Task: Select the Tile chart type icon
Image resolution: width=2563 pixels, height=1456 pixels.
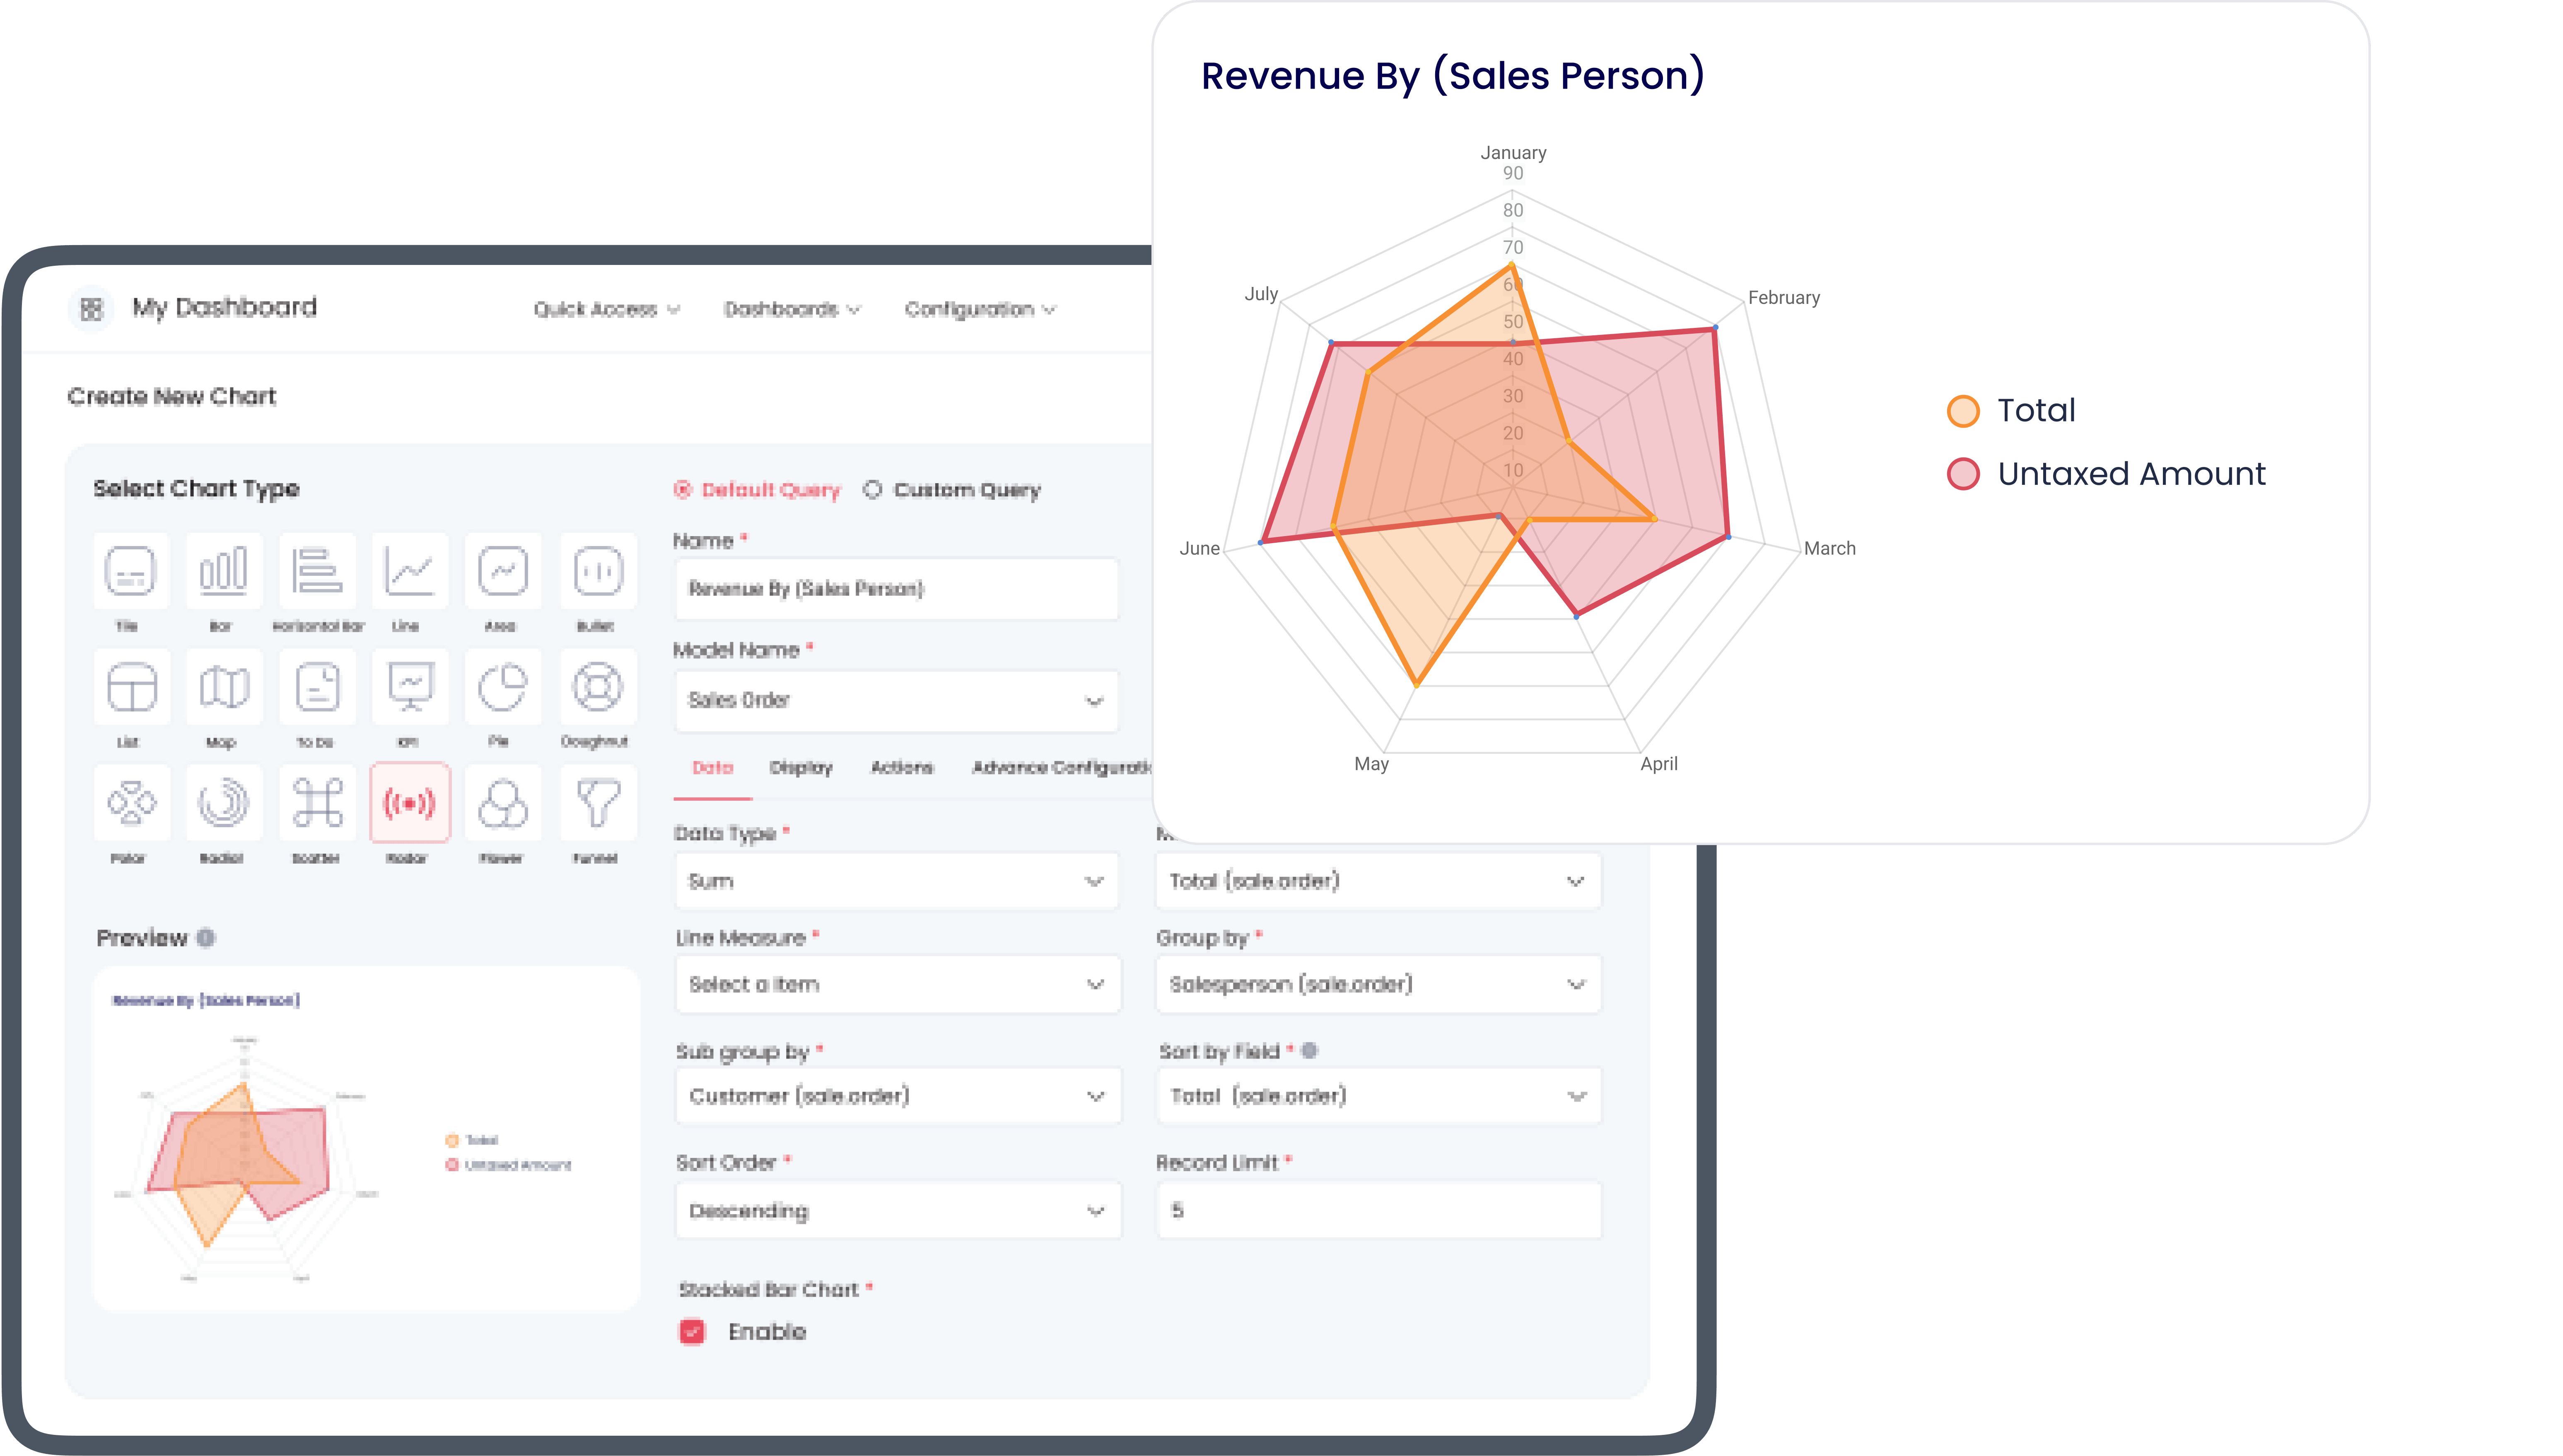Action: (130, 571)
